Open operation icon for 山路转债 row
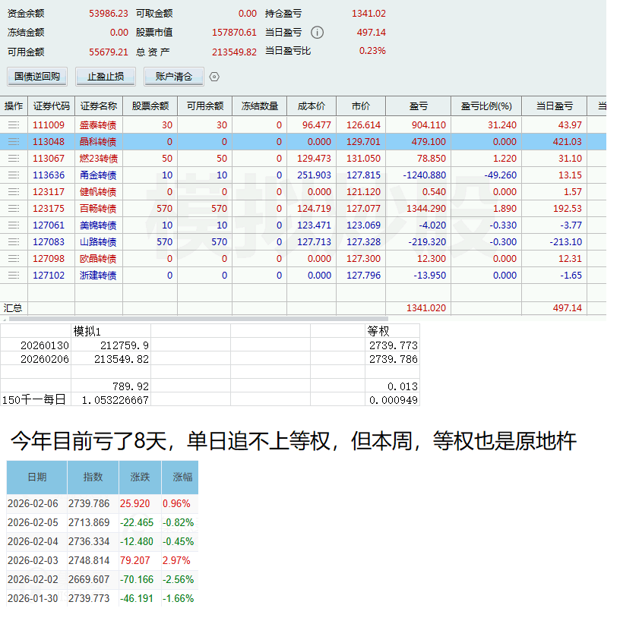The width and height of the screenshot is (620, 624). 14,242
